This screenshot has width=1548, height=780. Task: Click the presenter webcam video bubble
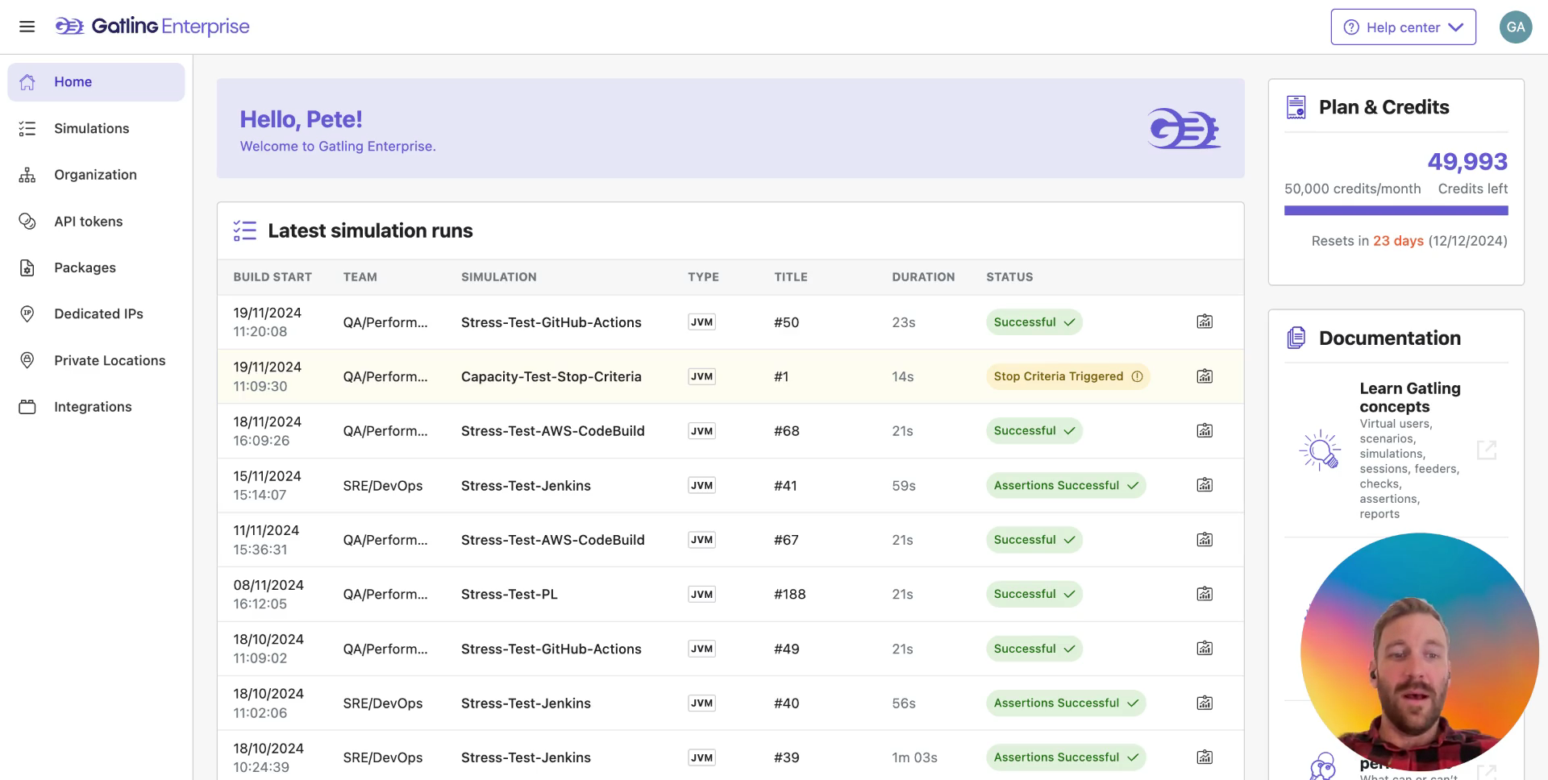pos(1419,653)
